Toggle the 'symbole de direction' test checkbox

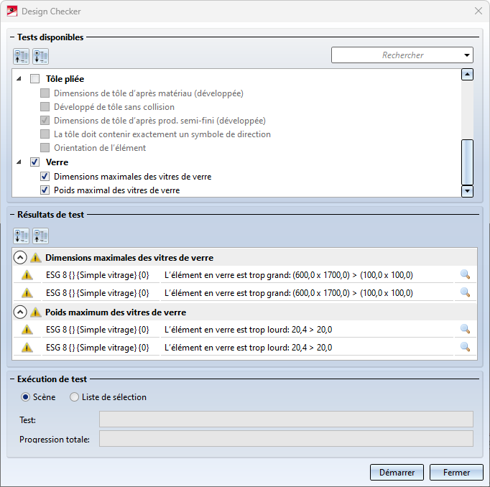coord(45,134)
